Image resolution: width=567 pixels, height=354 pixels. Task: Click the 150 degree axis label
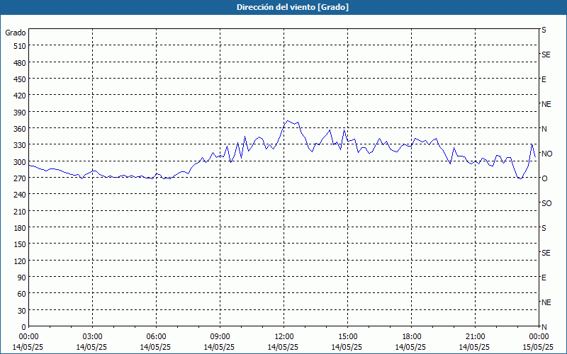(20, 244)
